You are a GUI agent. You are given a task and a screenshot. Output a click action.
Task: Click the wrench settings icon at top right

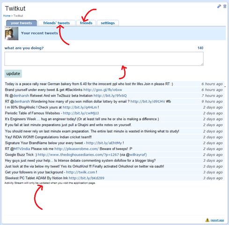pos(219,6)
